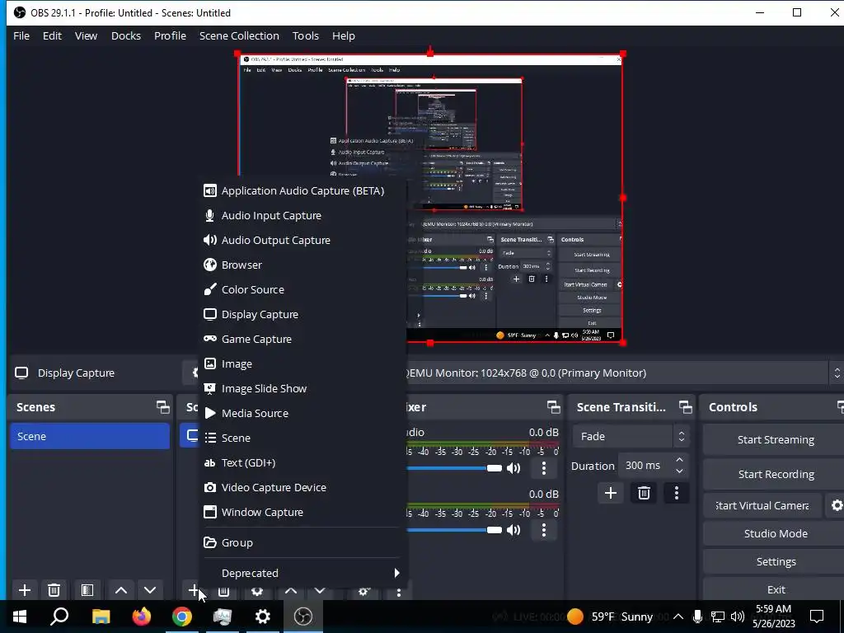The height and width of the screenshot is (633, 844).
Task: Click Start Recording
Action: [776, 474]
